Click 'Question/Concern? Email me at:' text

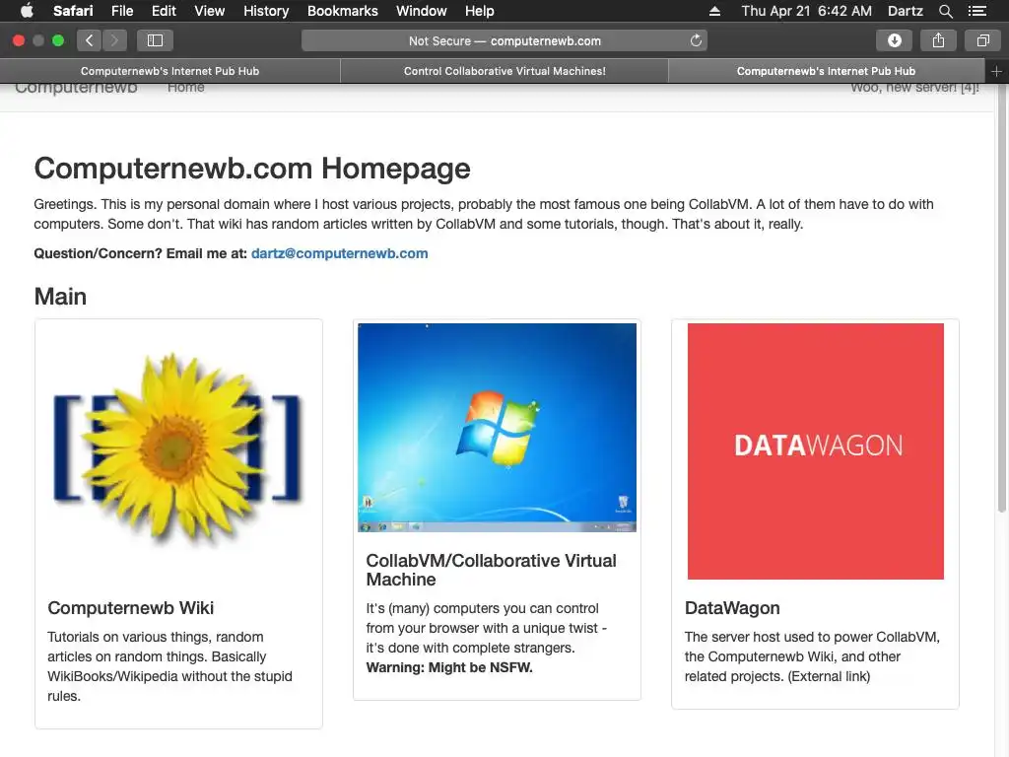(x=140, y=253)
